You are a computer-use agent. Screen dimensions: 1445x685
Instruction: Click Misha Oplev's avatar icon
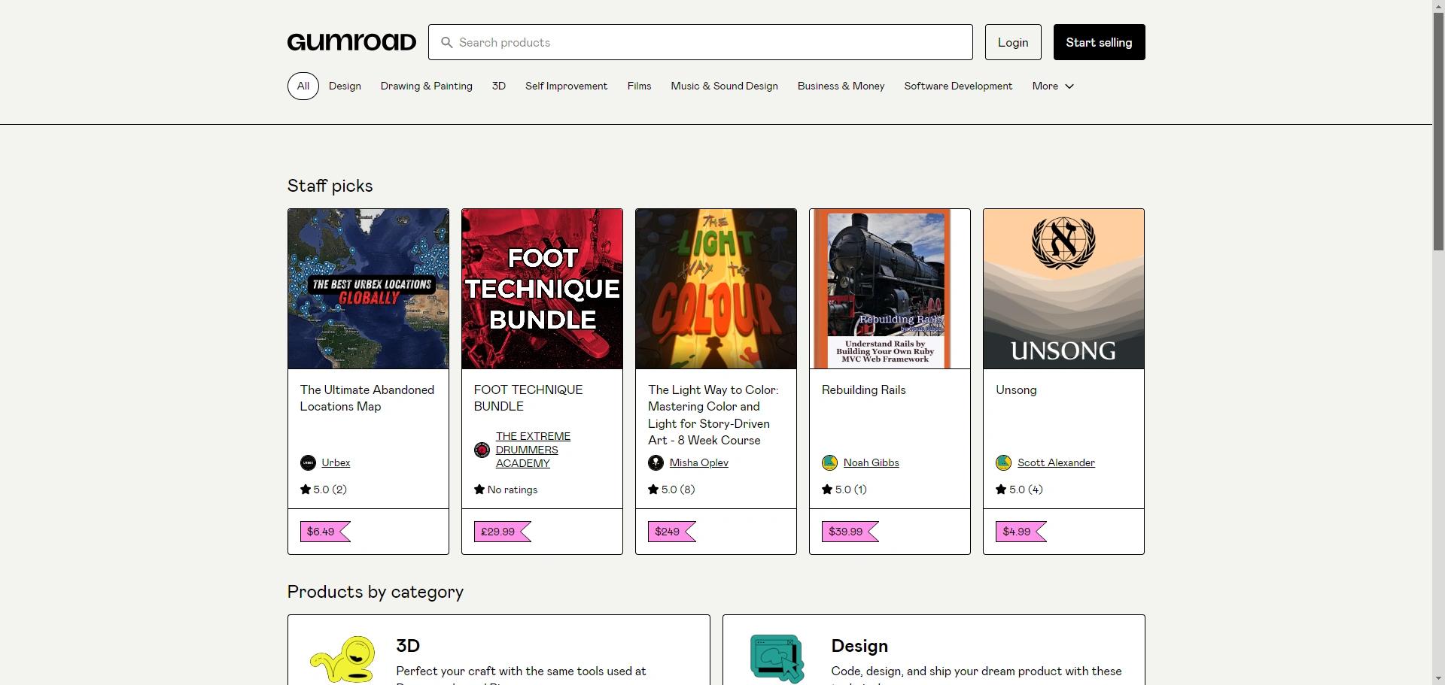(x=656, y=463)
